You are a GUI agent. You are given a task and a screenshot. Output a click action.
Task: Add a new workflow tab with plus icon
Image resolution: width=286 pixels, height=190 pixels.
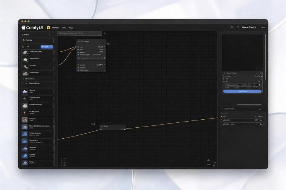pyautogui.click(x=104, y=33)
